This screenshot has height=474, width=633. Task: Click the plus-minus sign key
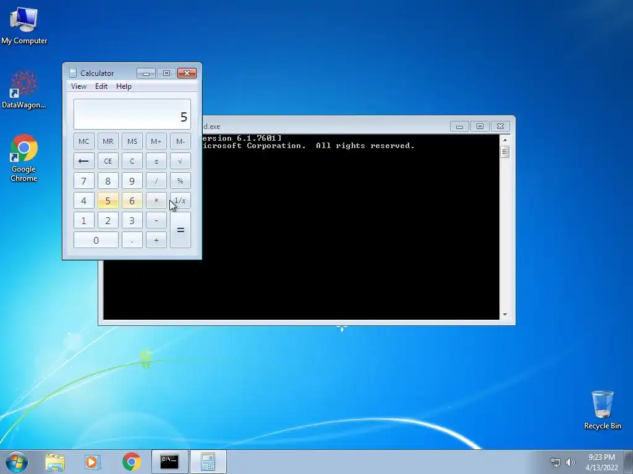pos(156,161)
